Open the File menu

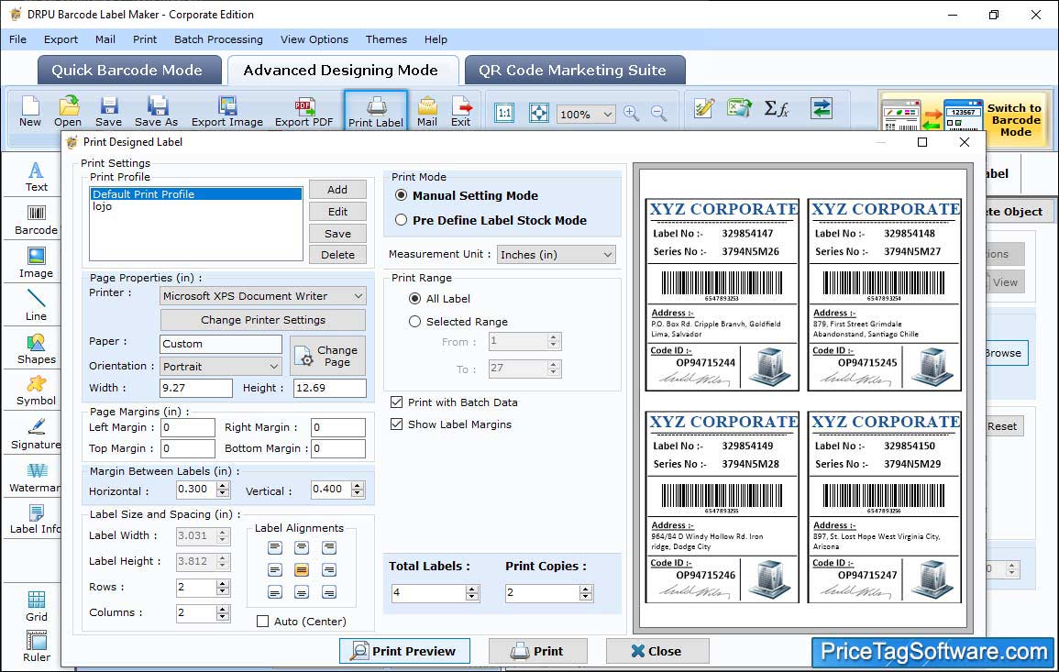[x=17, y=39]
